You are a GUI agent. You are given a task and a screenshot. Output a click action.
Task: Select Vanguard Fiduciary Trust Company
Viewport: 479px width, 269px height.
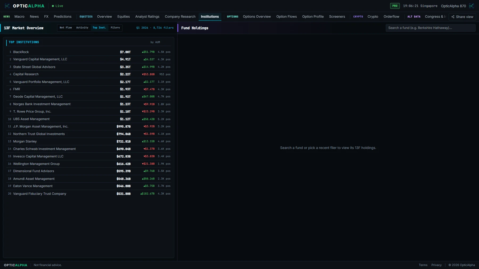pos(89,194)
